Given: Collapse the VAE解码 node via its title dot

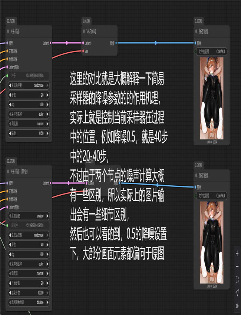Looking at the screenshot, I should coord(84,31).
